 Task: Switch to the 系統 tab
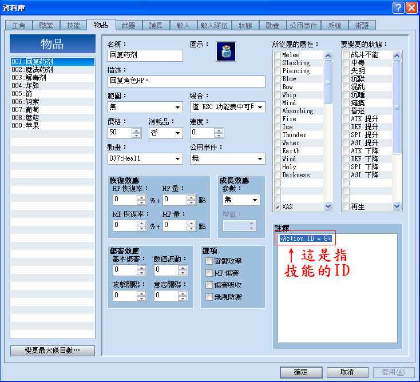335,25
